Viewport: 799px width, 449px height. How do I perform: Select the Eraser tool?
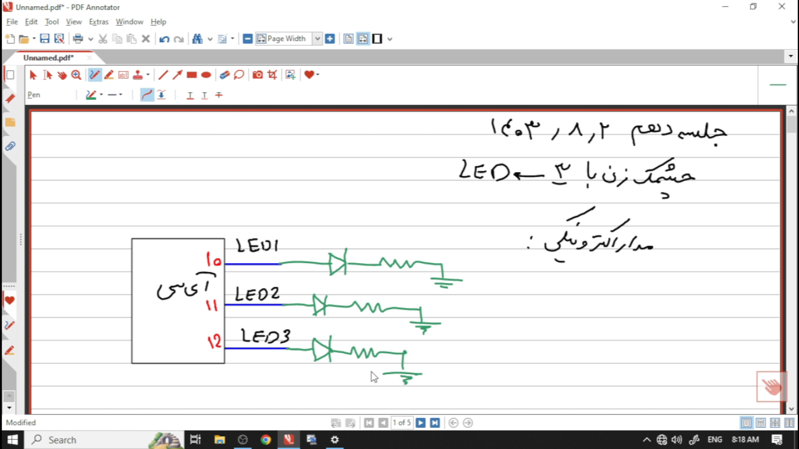[x=224, y=75]
